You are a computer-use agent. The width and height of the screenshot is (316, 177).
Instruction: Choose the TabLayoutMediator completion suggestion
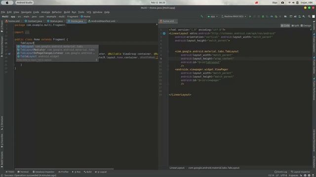tap(57, 50)
